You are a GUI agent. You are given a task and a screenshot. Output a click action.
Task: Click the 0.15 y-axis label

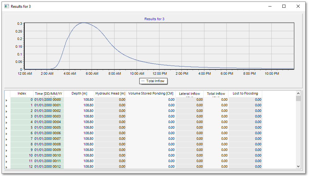pyautogui.click(x=19, y=46)
